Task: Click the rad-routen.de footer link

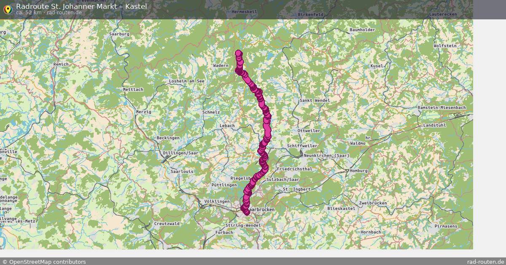Action: pos(486,262)
